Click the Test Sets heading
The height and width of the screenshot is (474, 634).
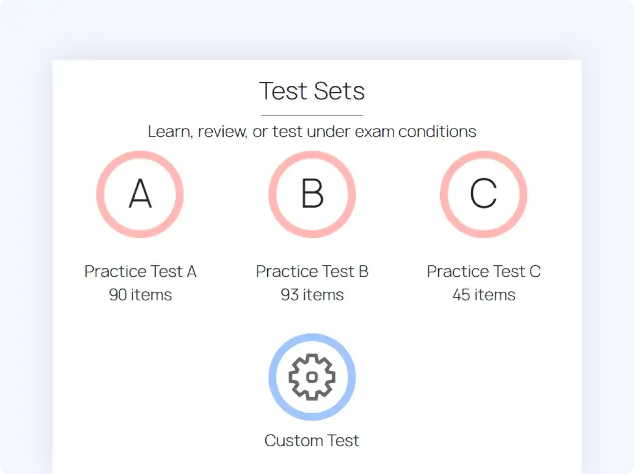[312, 91]
